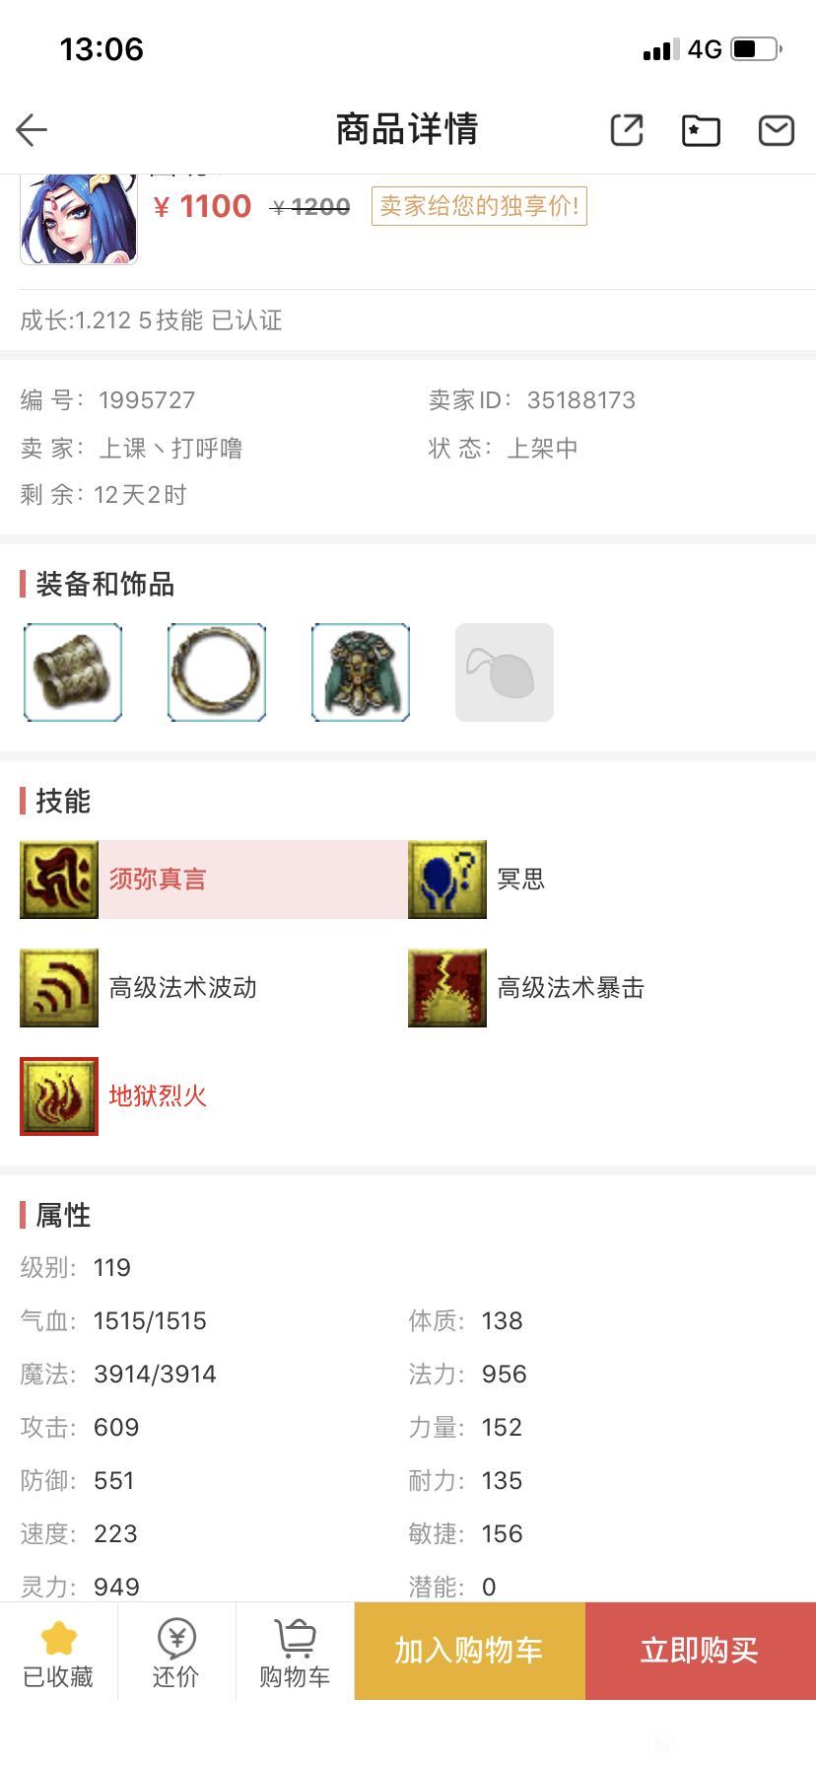Viewport: 816px width, 1767px height.
Task: Tap the share icon in header
Action: click(x=627, y=129)
